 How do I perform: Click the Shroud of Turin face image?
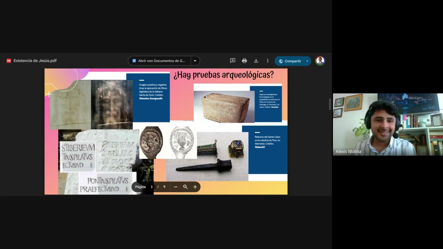pyautogui.click(x=112, y=104)
